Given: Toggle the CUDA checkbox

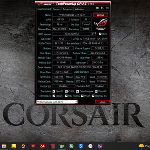Looking at the screenshot, I should click(66, 91).
